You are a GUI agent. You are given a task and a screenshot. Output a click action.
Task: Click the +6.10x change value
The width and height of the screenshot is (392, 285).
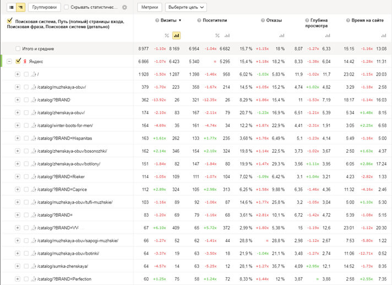(160, 228)
